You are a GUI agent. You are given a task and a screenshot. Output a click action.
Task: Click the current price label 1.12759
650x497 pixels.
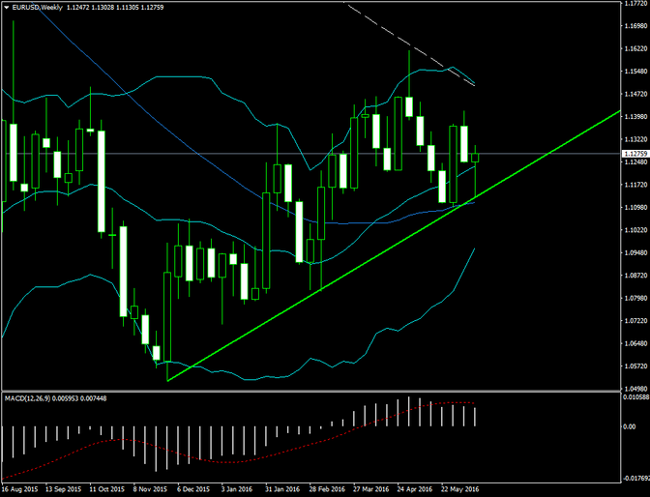[635, 154]
